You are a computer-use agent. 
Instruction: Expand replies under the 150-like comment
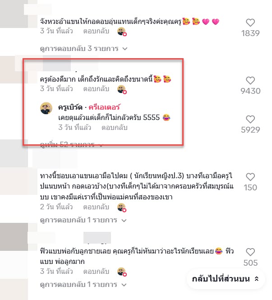83,220
